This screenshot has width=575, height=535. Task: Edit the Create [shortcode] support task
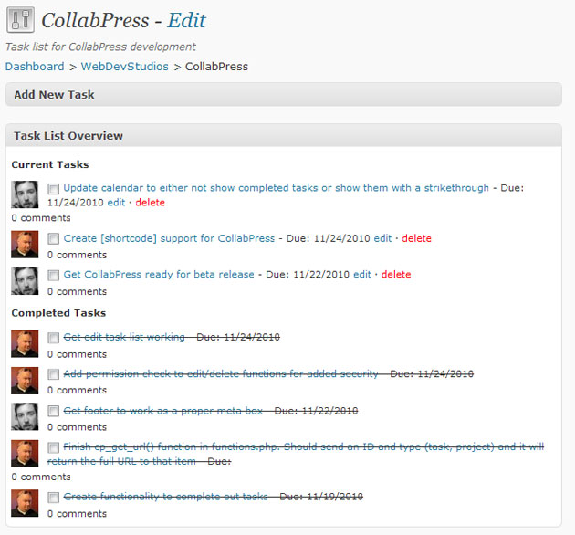point(382,238)
